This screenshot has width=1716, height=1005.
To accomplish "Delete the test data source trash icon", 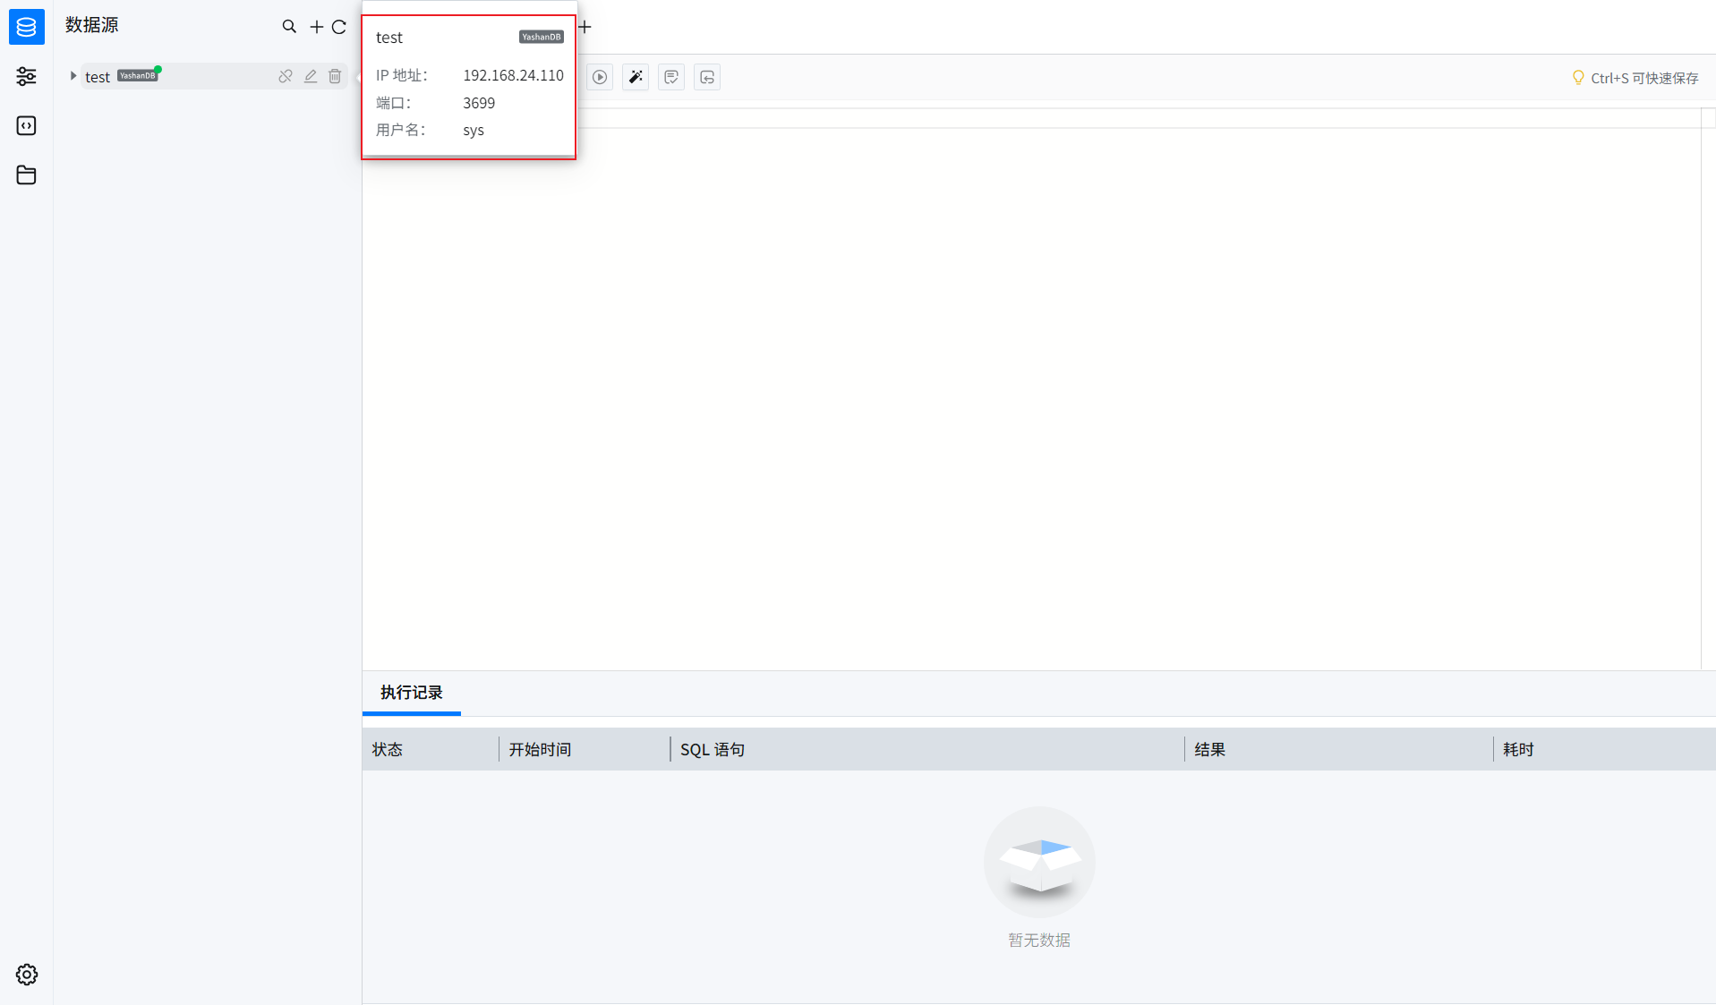I will 335,76.
